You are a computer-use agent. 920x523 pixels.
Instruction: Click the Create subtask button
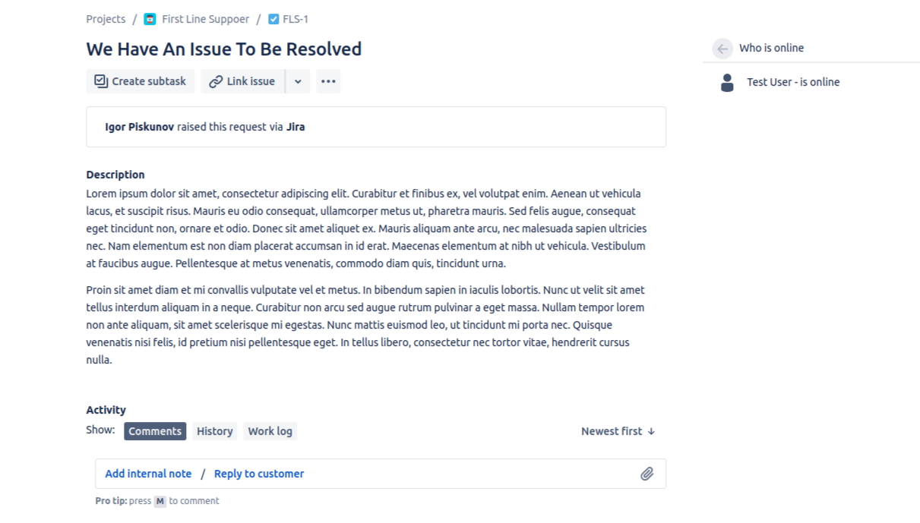point(141,81)
